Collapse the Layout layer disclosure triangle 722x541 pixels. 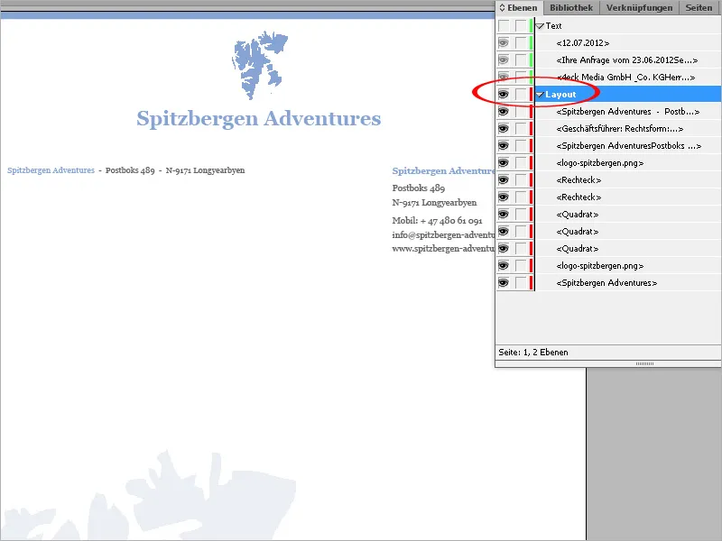(x=540, y=95)
